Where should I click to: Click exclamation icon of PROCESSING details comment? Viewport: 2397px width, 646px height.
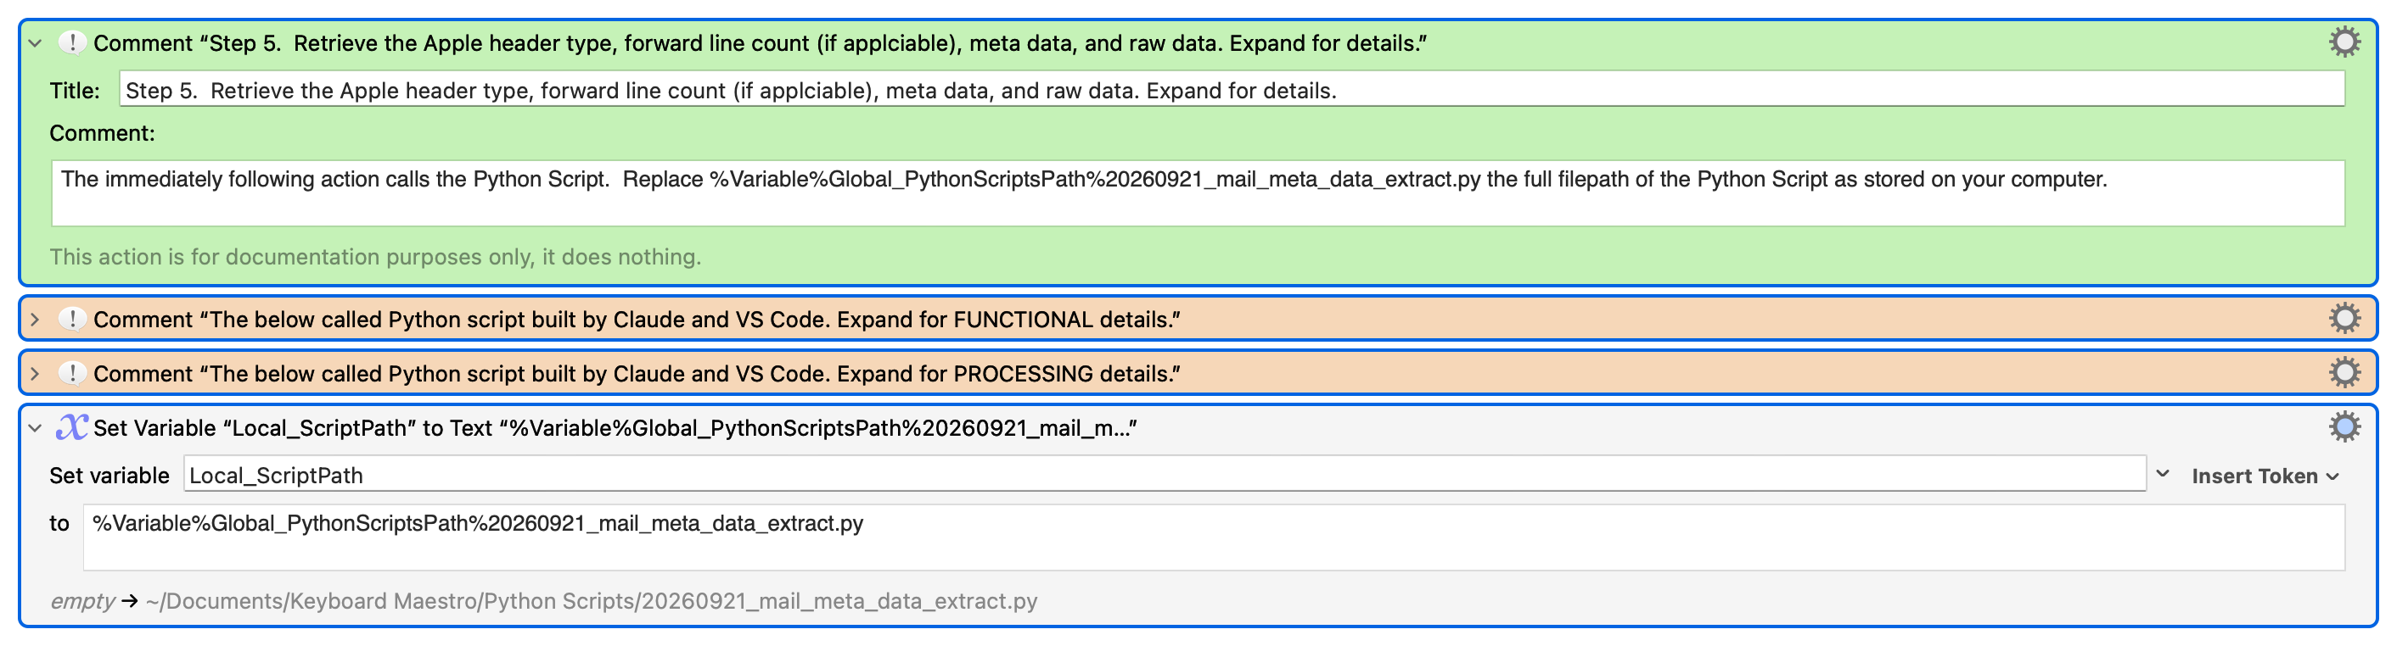pyautogui.click(x=71, y=373)
